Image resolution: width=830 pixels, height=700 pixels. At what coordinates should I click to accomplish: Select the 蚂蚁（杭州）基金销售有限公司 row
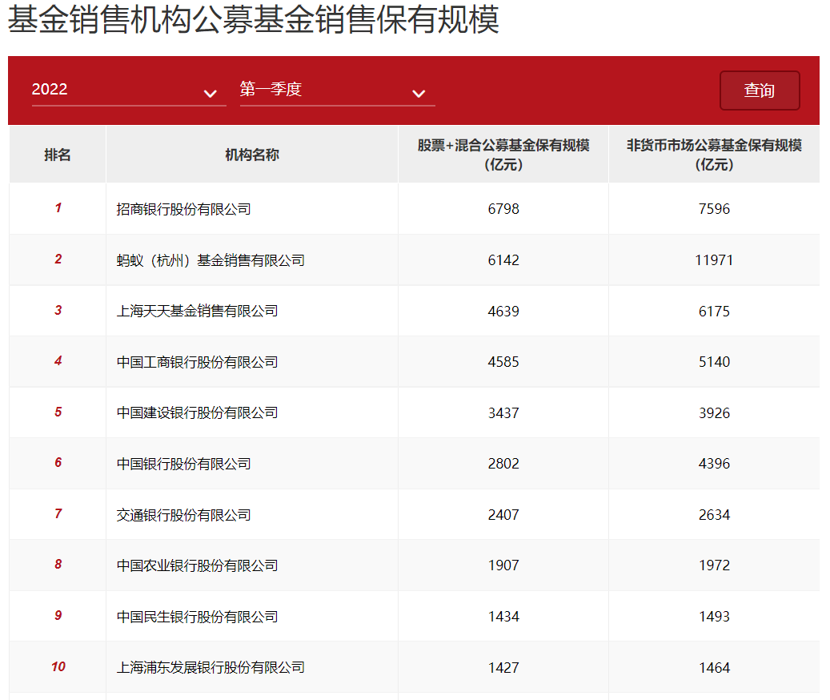pyautogui.click(x=211, y=260)
